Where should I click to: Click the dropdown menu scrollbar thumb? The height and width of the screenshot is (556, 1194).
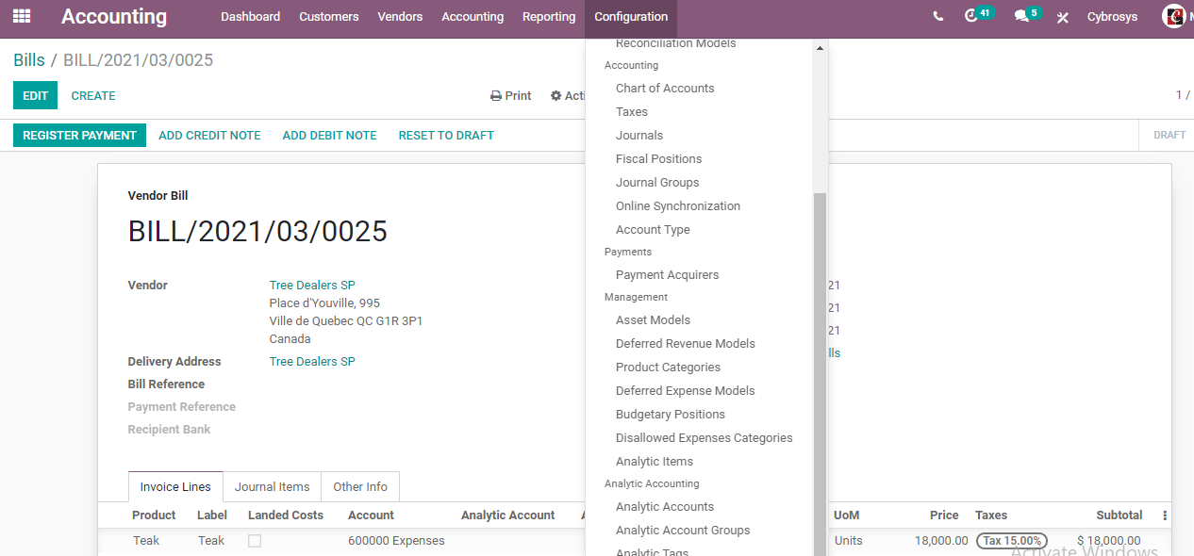coord(820,373)
